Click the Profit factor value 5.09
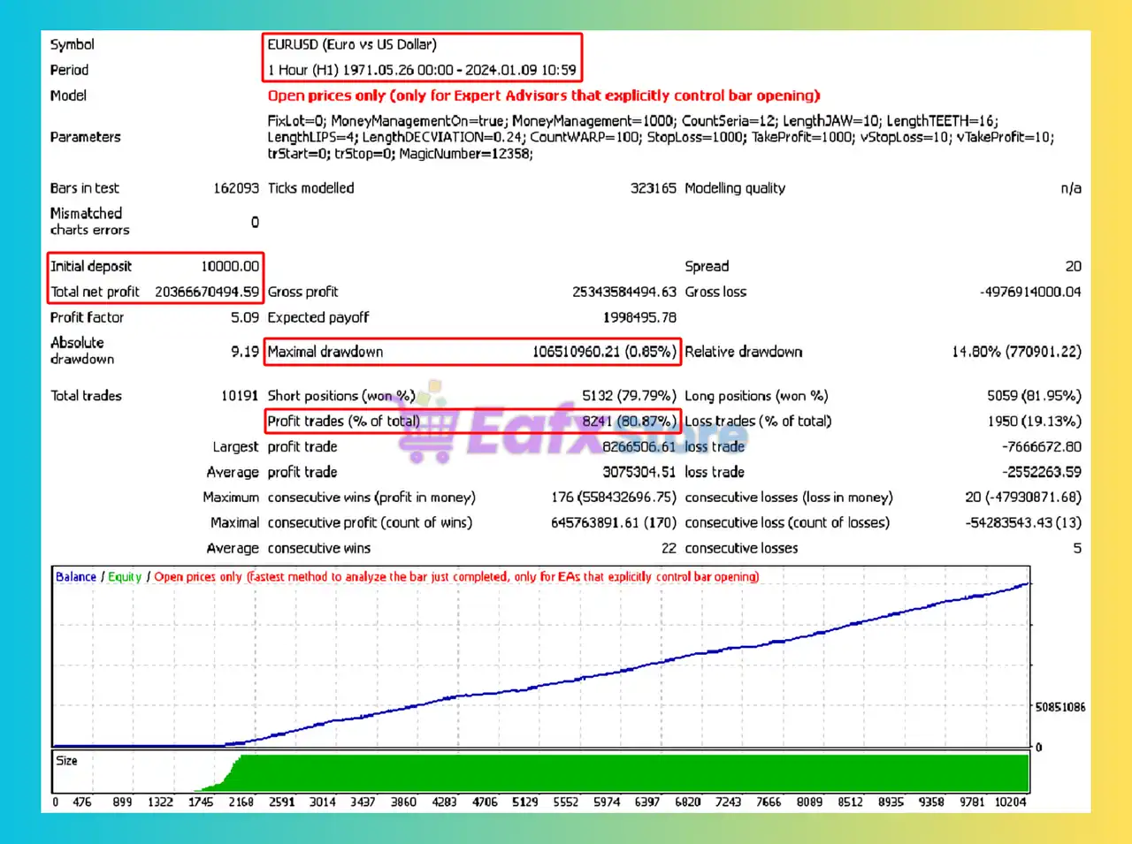 click(x=245, y=317)
